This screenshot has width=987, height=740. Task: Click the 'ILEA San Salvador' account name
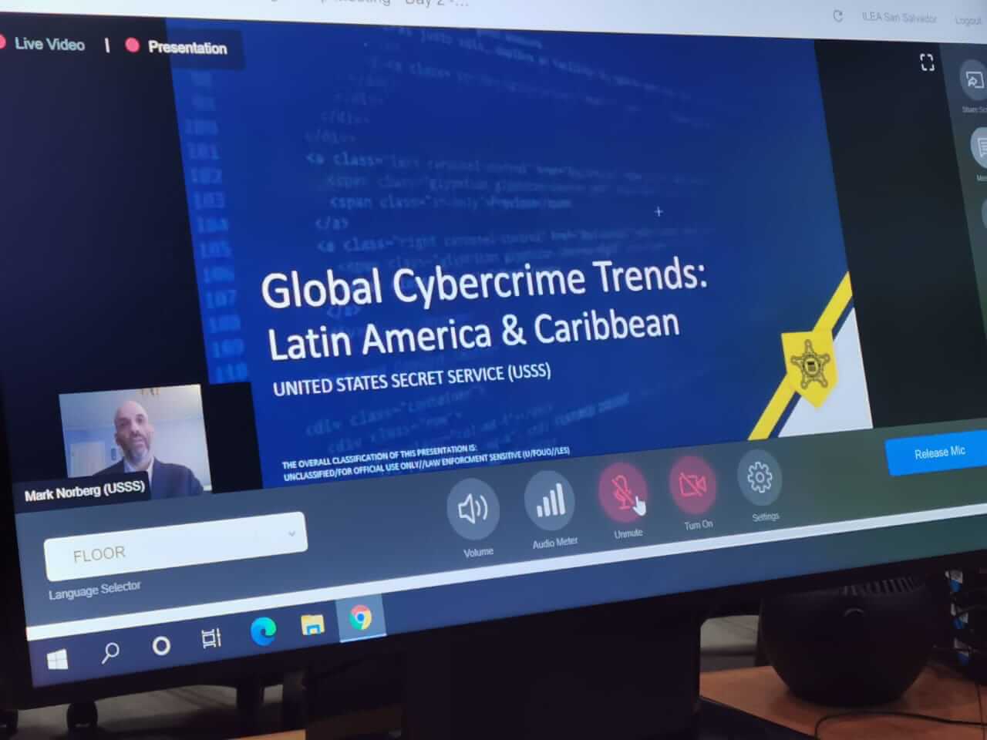pos(898,17)
